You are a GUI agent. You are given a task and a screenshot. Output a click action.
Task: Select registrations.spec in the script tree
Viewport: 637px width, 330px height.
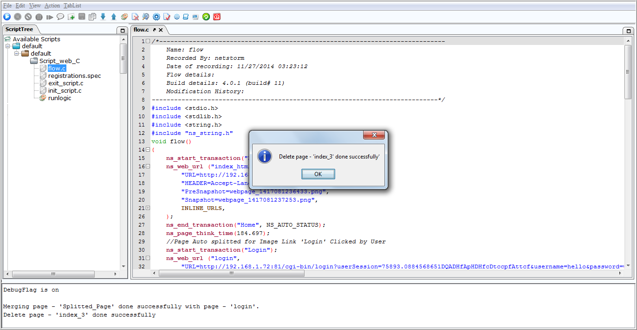tap(74, 76)
